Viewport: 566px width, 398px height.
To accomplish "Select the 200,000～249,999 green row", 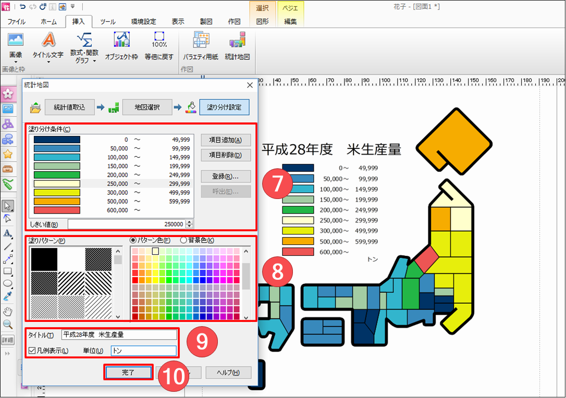I will (x=112, y=175).
